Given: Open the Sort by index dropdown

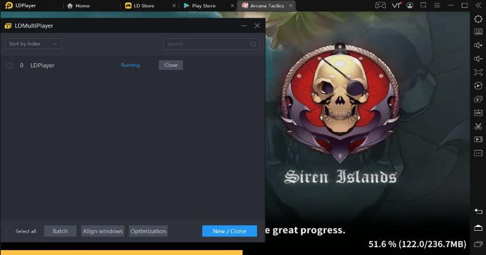Looking at the screenshot, I should [33, 44].
